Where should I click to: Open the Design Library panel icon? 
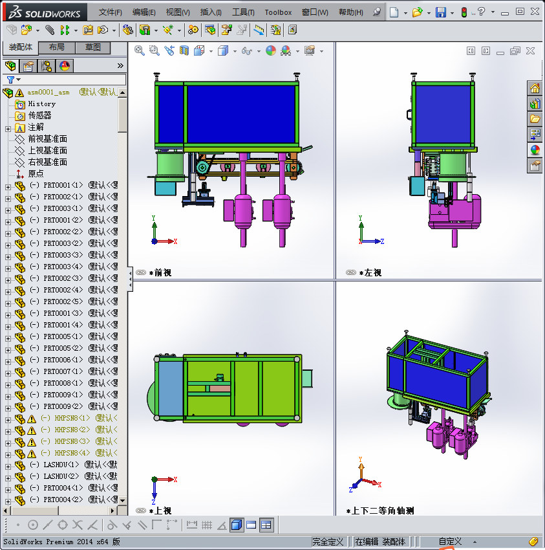(535, 104)
